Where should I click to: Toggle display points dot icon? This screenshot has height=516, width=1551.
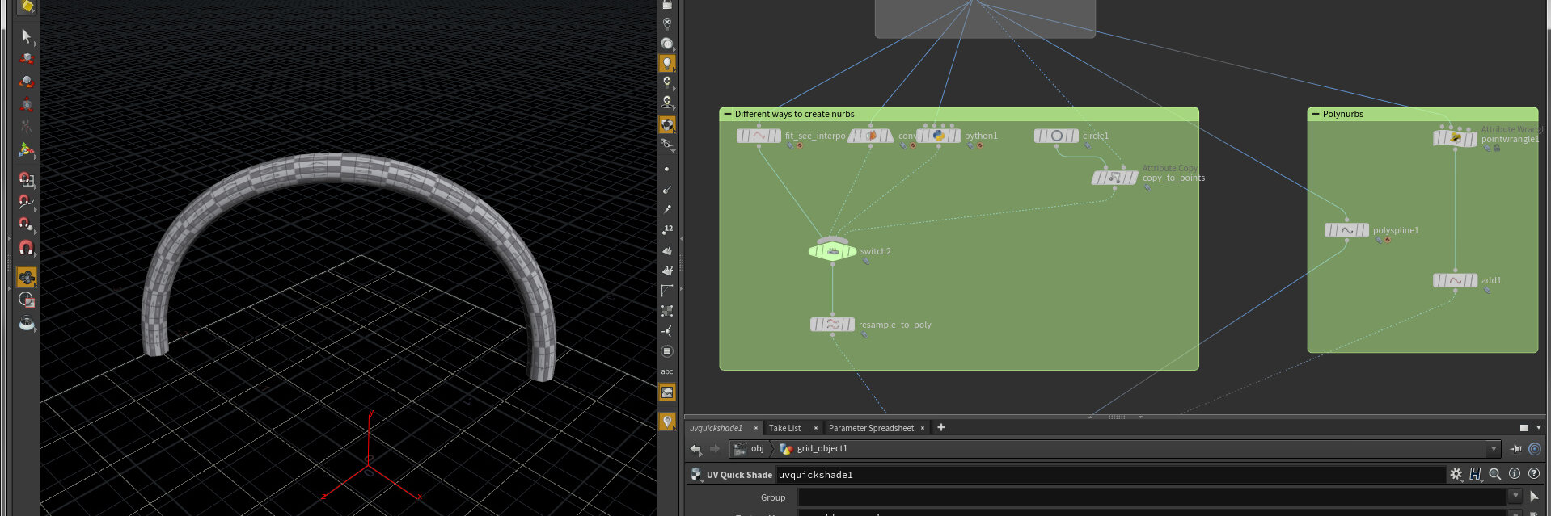tap(667, 169)
